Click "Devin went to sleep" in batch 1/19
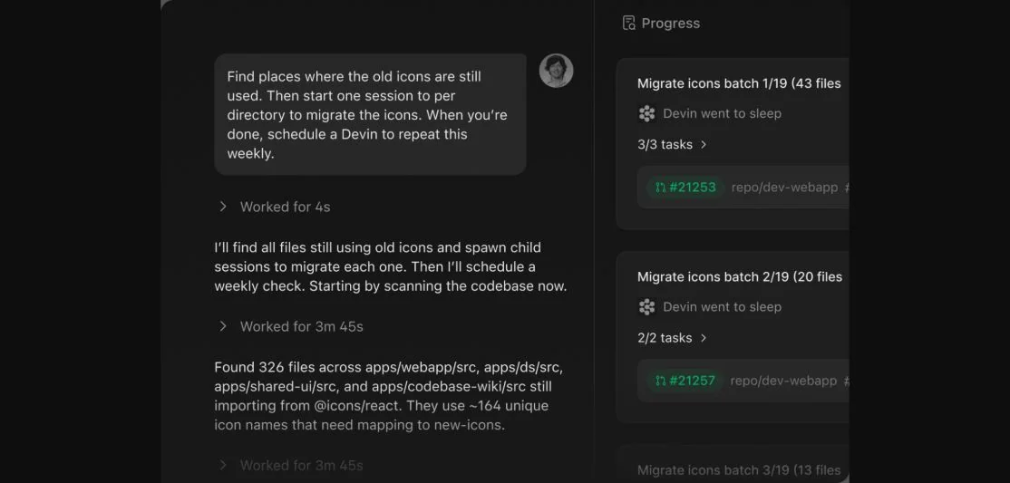1010x483 pixels. [x=722, y=114]
